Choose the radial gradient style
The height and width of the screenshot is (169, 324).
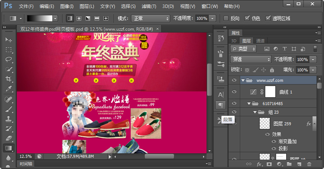pyautogui.click(x=79, y=18)
